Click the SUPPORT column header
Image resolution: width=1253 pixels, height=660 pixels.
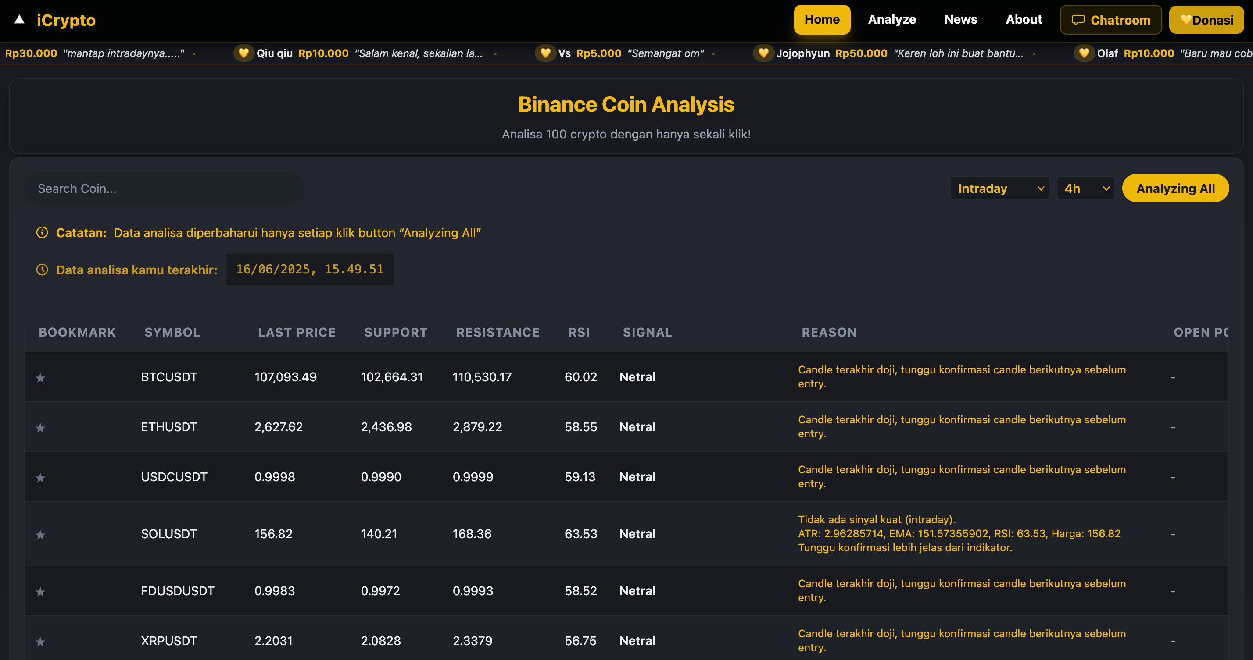(396, 333)
